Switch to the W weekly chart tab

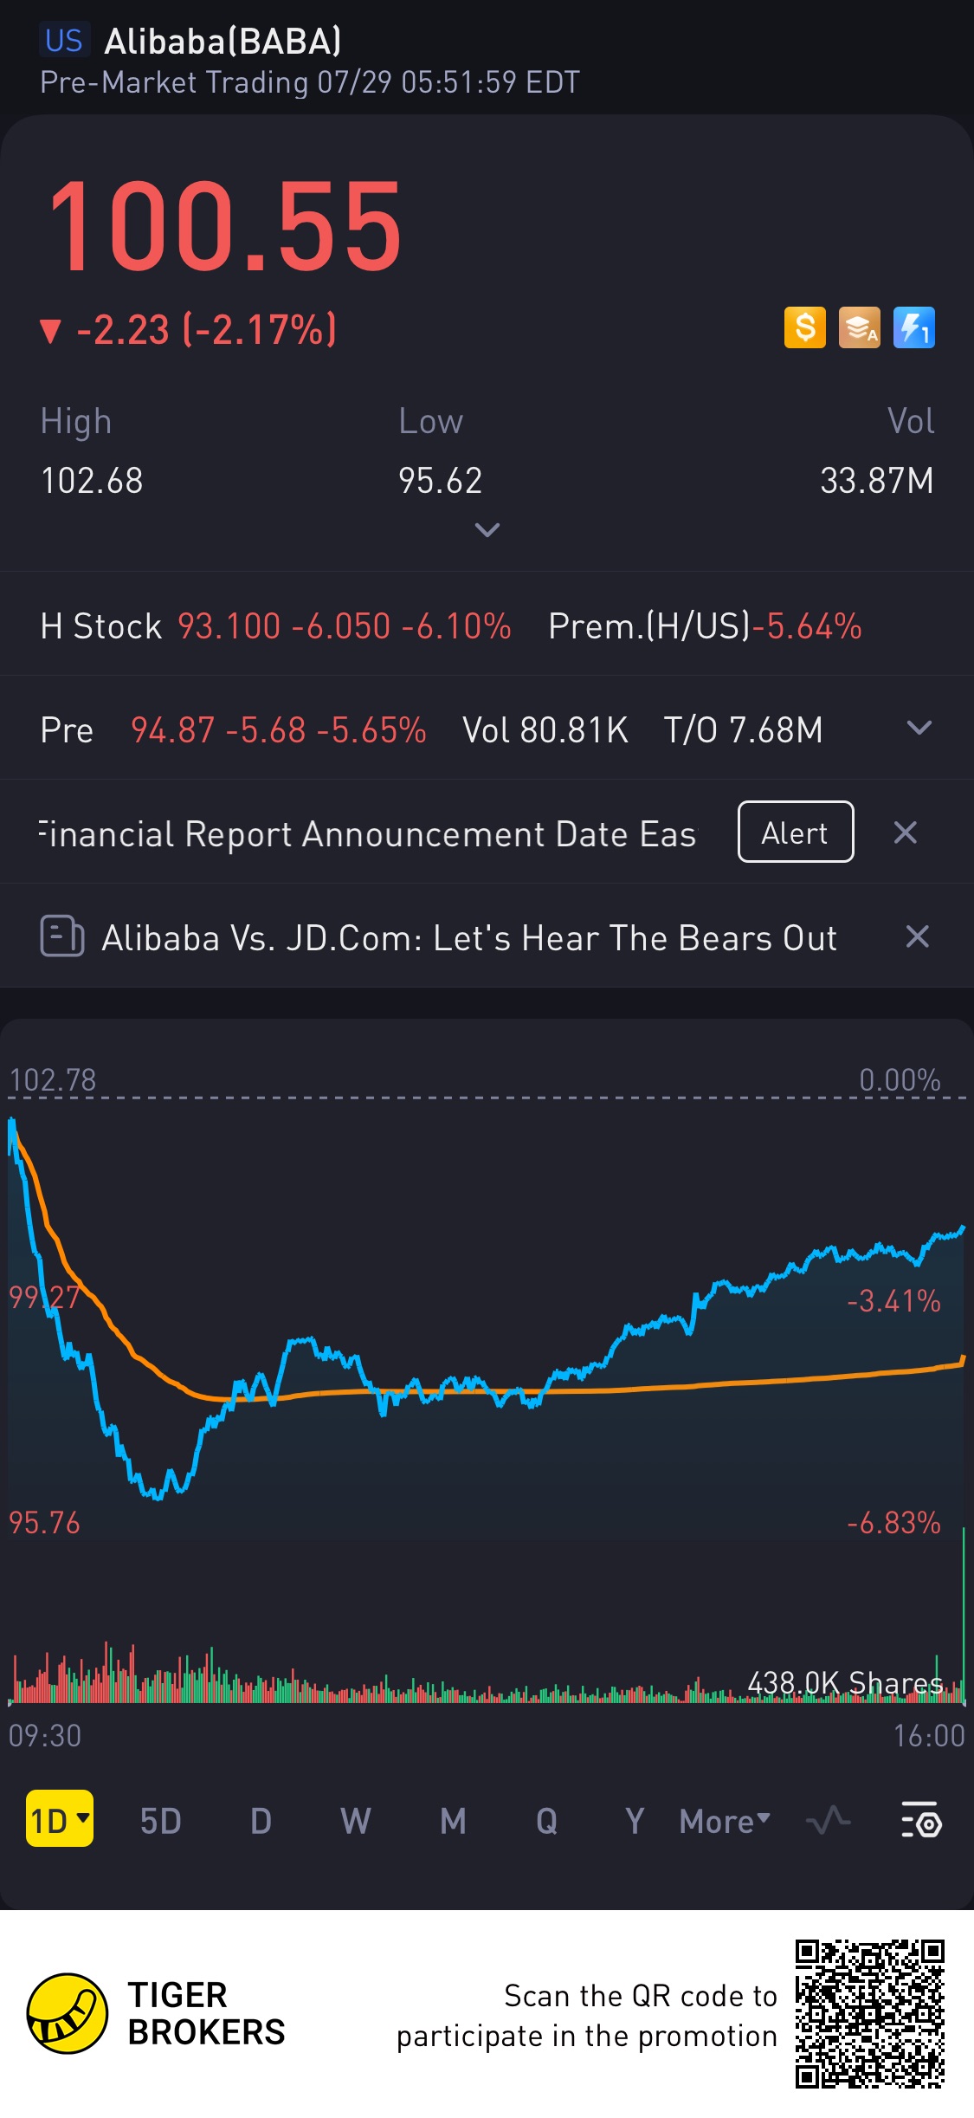click(355, 1821)
